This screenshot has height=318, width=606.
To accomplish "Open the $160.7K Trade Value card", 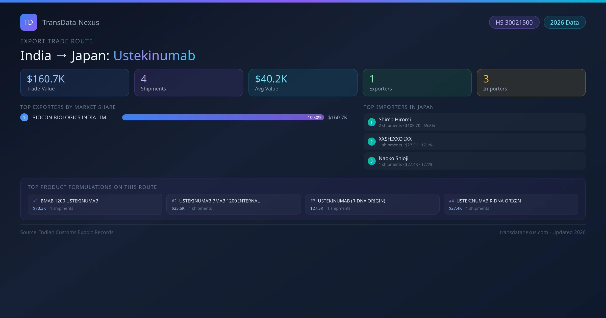I will click(74, 83).
